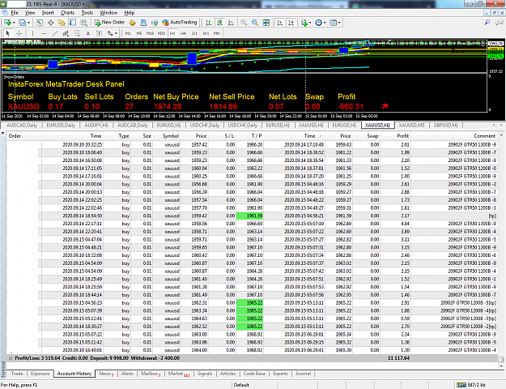Open the Journal terminal tab
The height and width of the screenshot is (389, 506).
(x=303, y=374)
